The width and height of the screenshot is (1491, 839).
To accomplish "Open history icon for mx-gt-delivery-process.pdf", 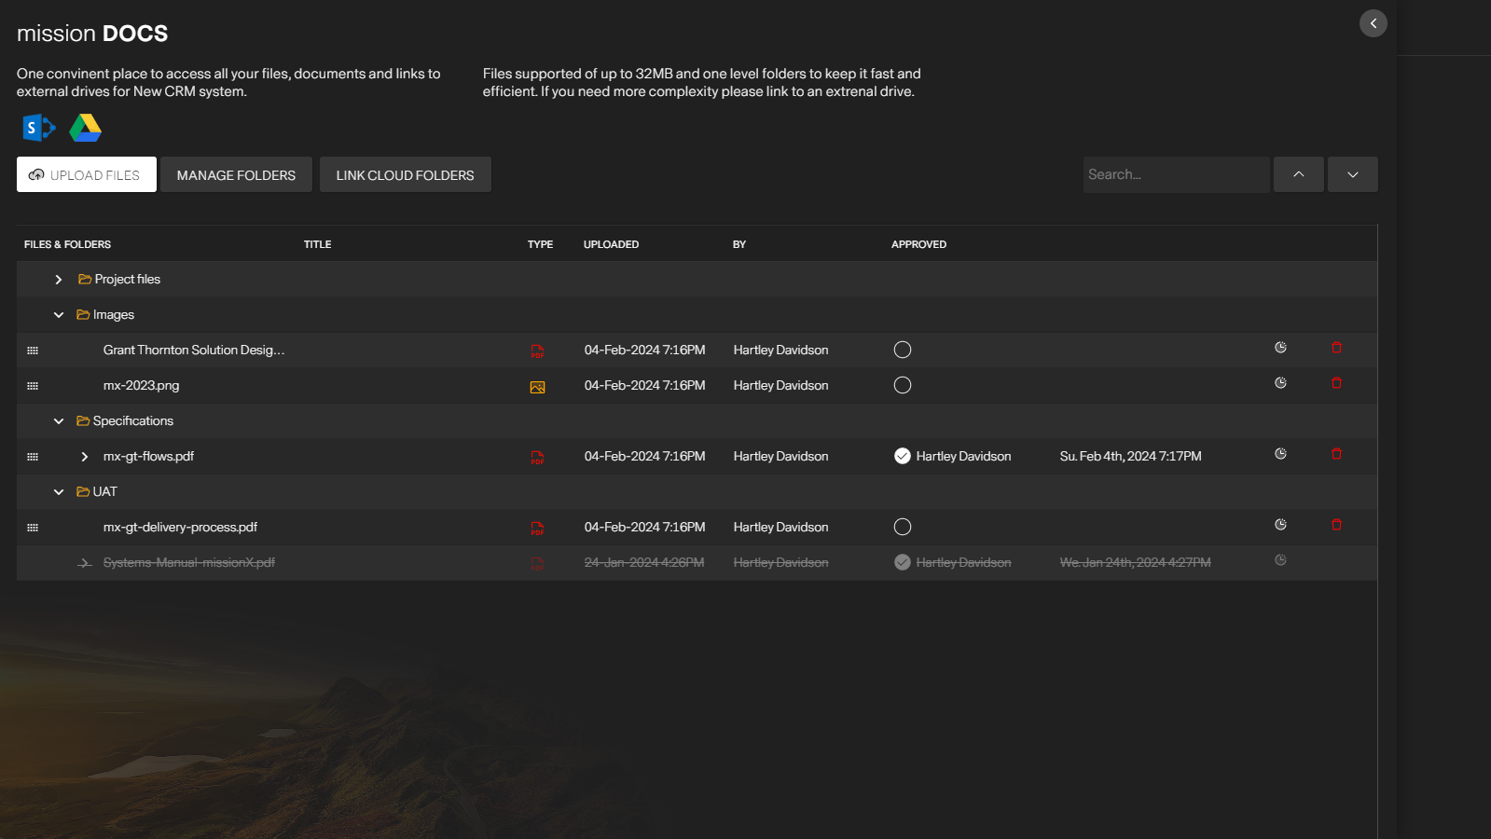I will [x=1280, y=525].
